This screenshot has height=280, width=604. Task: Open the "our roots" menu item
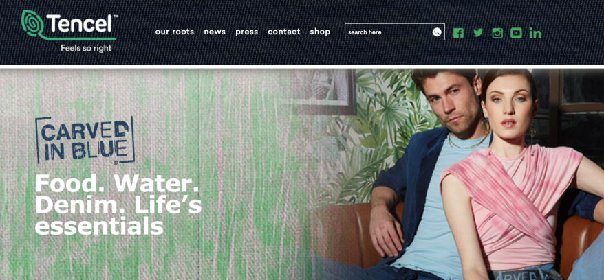(x=175, y=32)
